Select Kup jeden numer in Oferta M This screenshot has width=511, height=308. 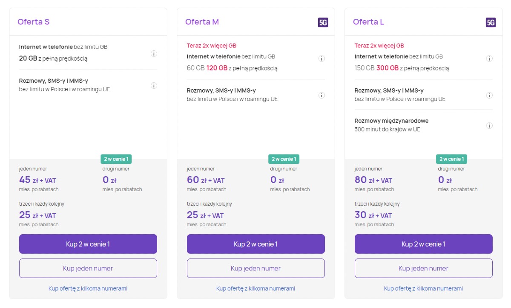255,268
